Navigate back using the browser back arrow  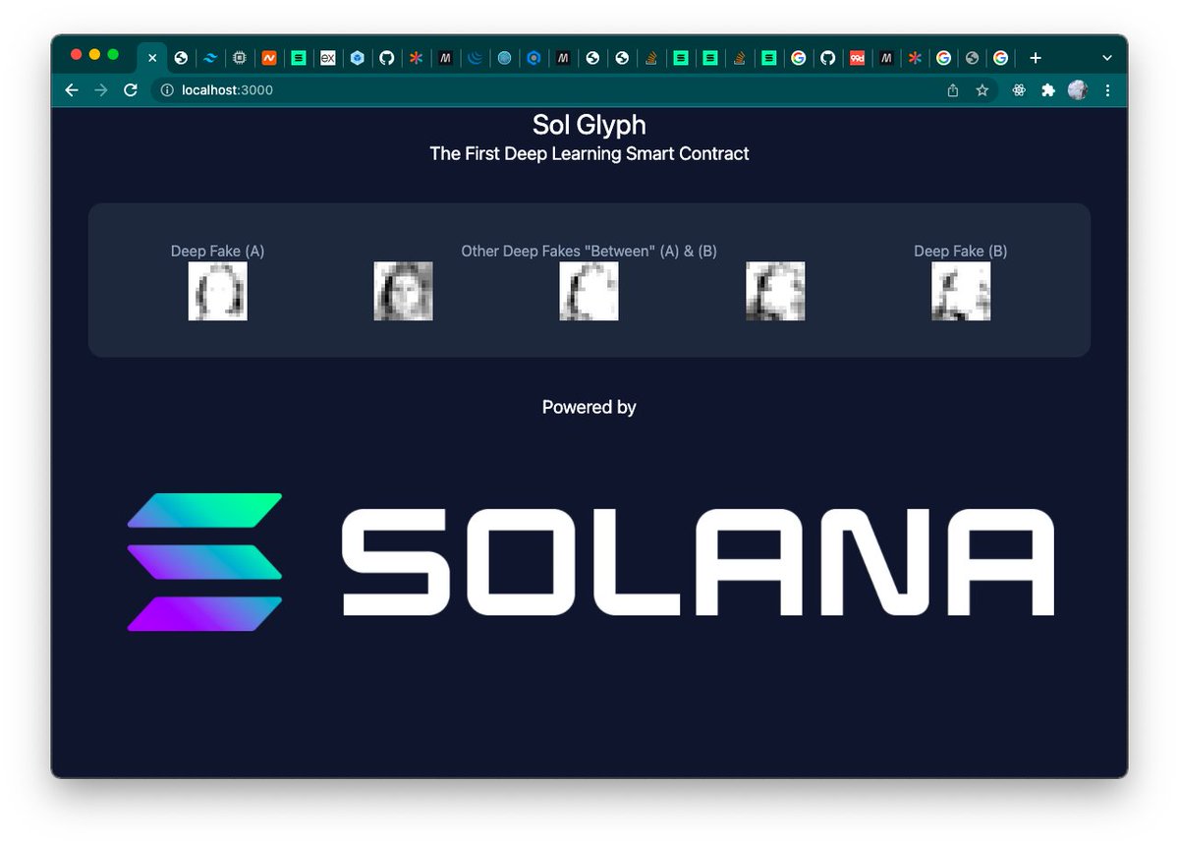(71, 90)
